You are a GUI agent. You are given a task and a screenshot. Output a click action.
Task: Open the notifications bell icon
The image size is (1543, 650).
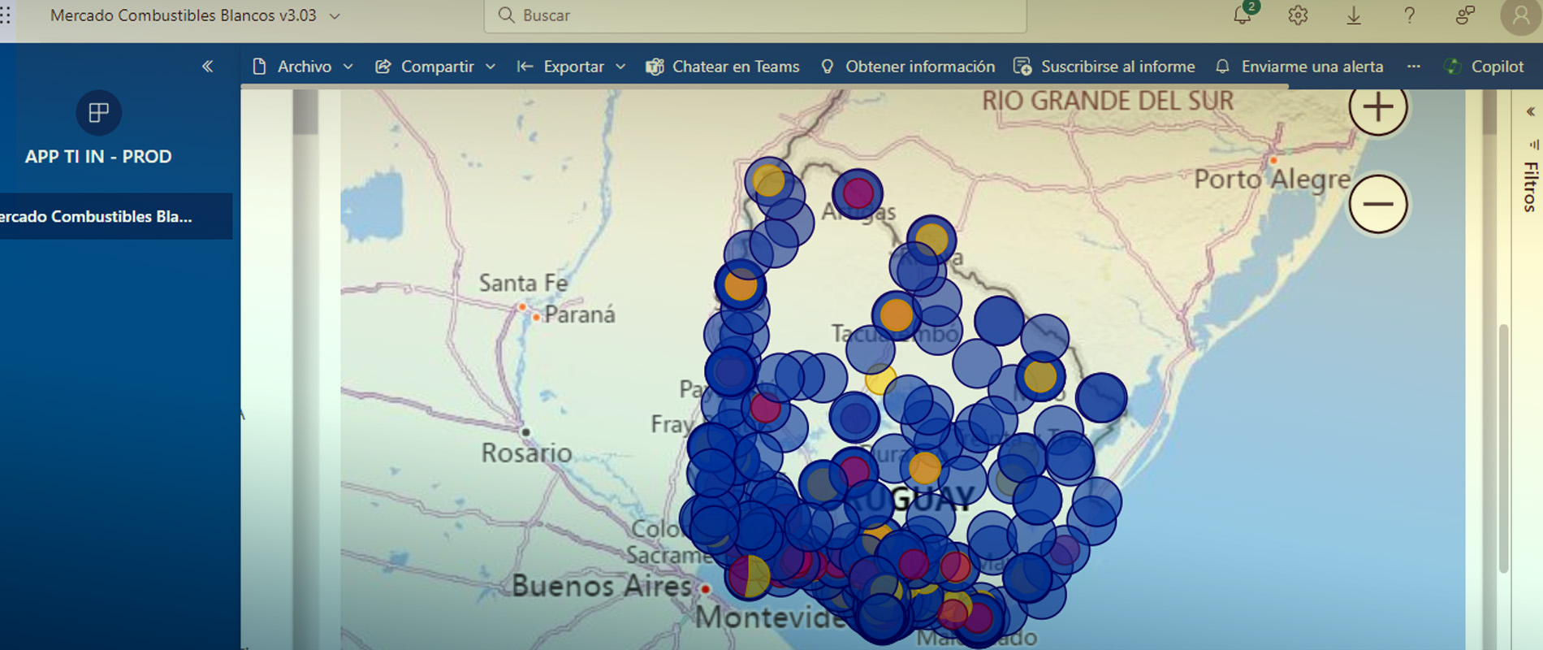[x=1243, y=15]
